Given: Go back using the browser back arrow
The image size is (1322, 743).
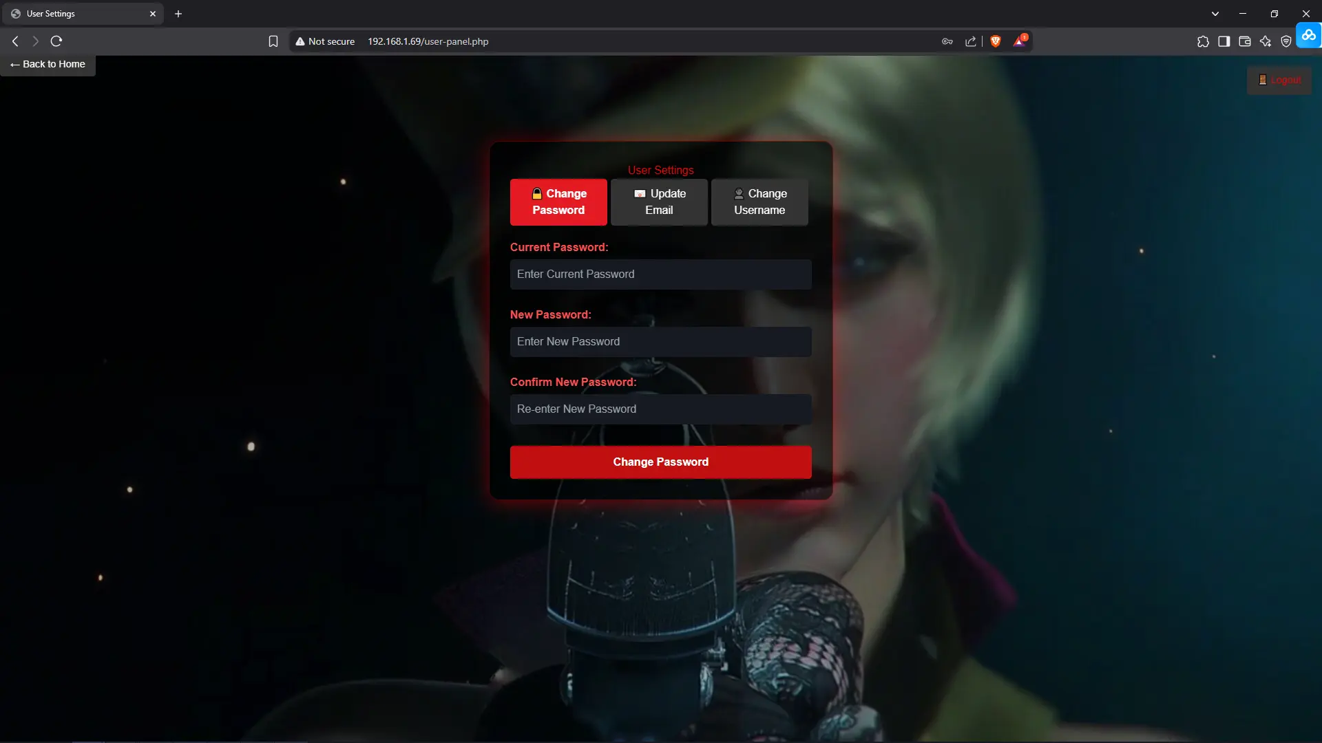Looking at the screenshot, I should [x=15, y=41].
